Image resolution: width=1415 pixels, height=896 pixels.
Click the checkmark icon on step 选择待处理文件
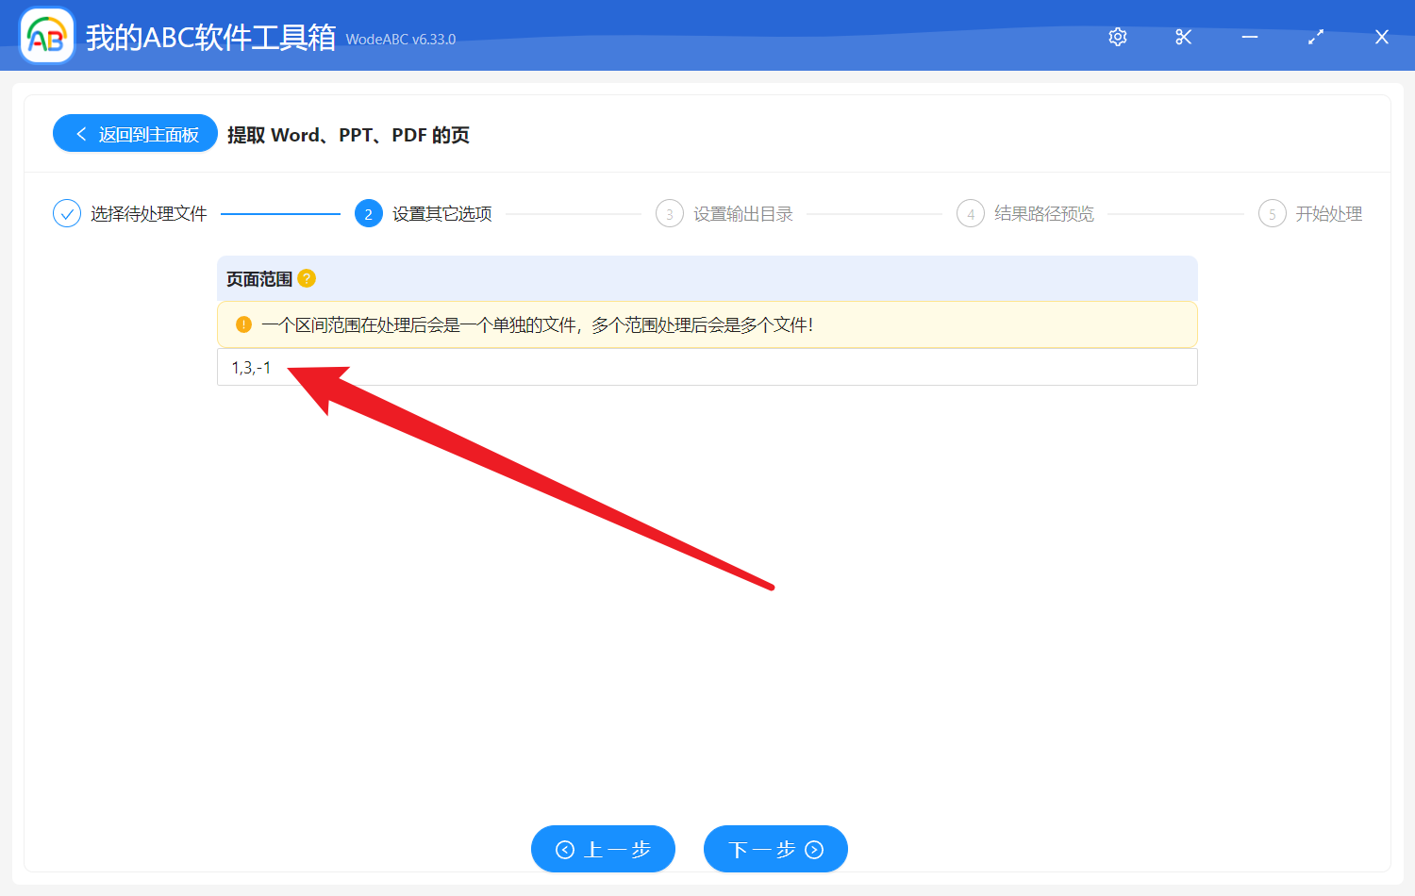click(66, 213)
